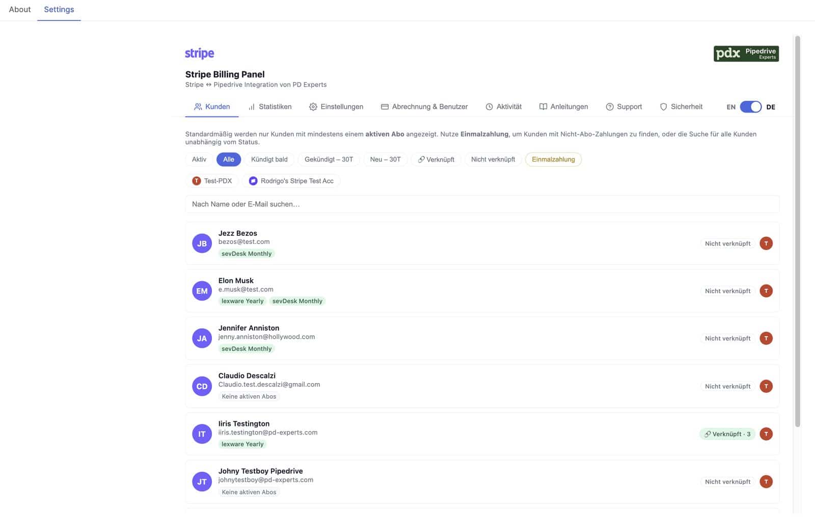This screenshot has height=517, width=815.
Task: Filter customers by Aktiv
Action: (x=199, y=159)
